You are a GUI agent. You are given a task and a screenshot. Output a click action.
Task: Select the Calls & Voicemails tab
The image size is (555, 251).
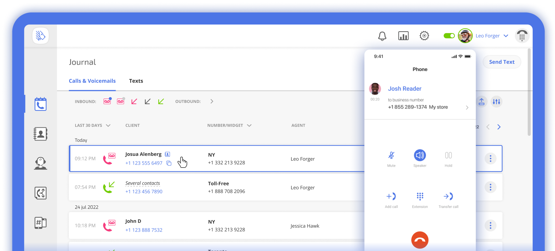92,81
